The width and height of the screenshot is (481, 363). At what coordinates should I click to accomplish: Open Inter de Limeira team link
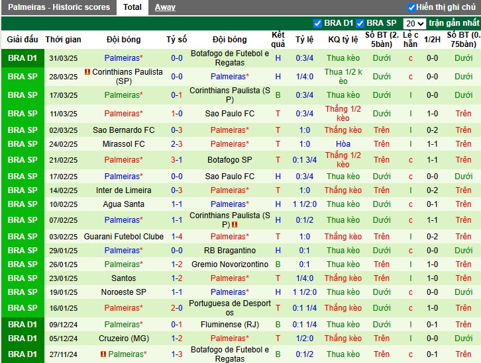pos(124,190)
